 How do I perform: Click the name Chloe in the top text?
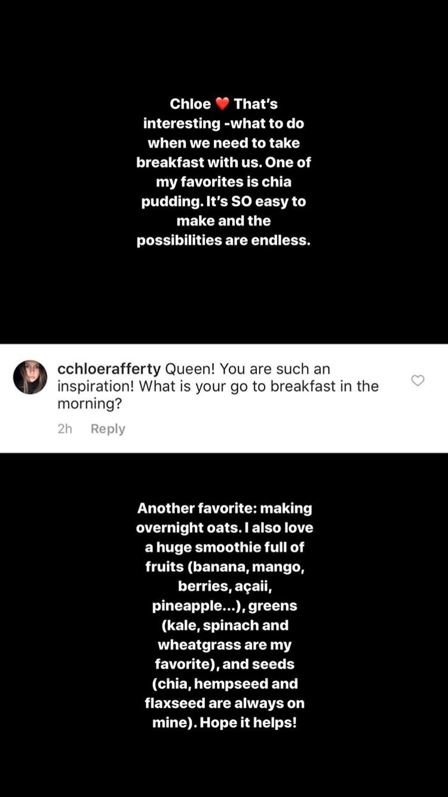click(x=190, y=104)
